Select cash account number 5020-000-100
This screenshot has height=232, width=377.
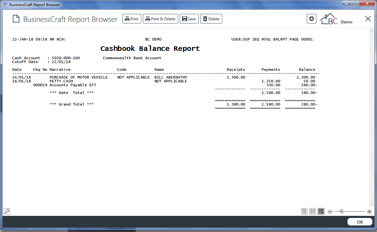pyautogui.click(x=66, y=58)
